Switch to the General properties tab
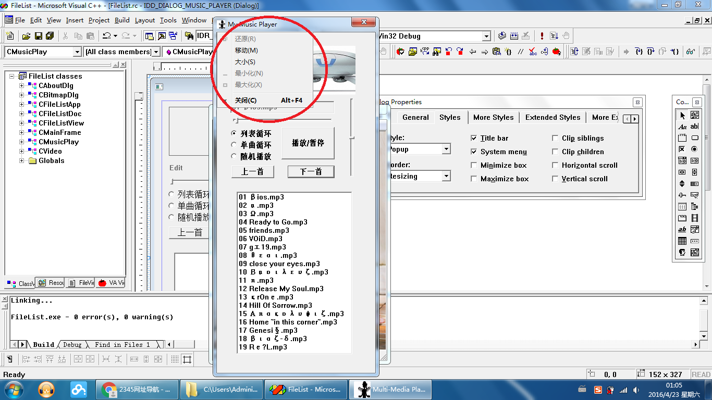This screenshot has height=400, width=712. tap(415, 117)
